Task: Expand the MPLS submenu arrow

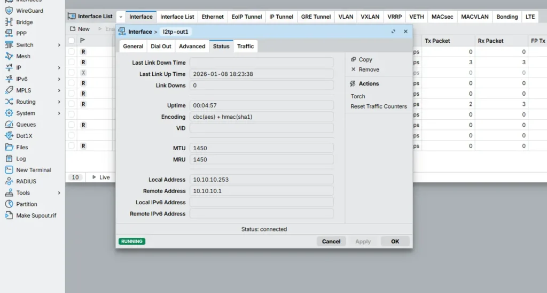Action: click(x=59, y=90)
